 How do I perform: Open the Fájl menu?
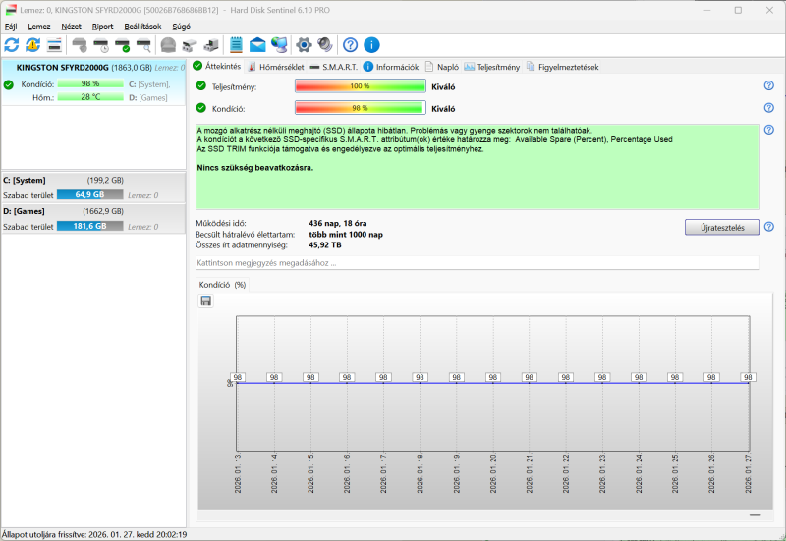11,27
